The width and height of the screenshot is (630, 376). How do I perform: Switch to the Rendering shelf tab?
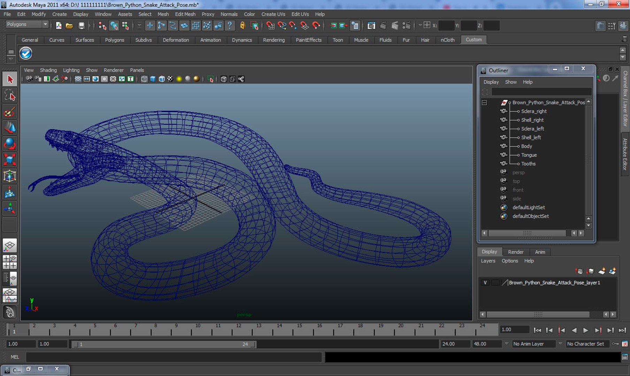tap(274, 40)
